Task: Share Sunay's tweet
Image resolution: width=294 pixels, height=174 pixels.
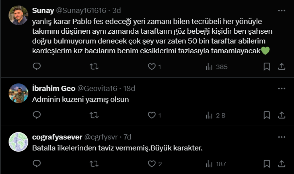Action: [x=281, y=67]
